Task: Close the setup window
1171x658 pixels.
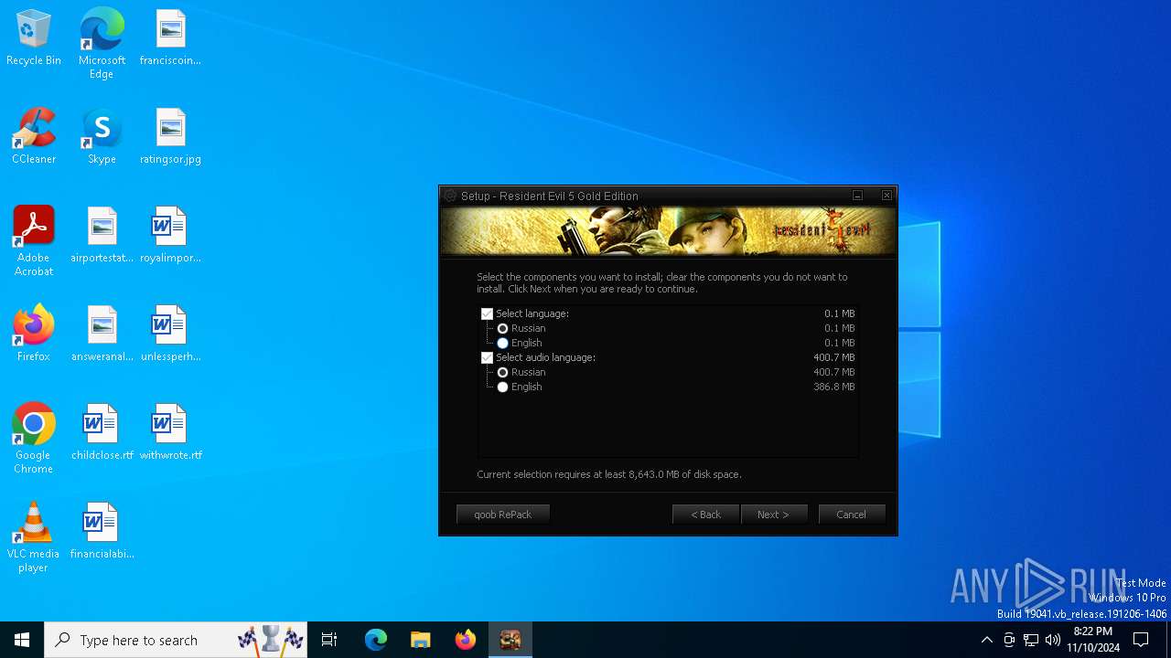Action: 886,196
